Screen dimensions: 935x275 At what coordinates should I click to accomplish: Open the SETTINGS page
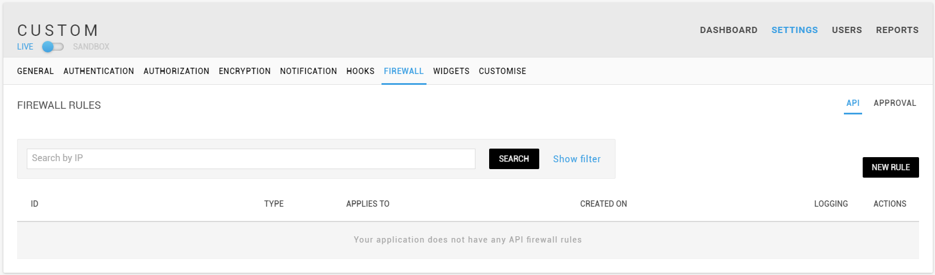794,30
